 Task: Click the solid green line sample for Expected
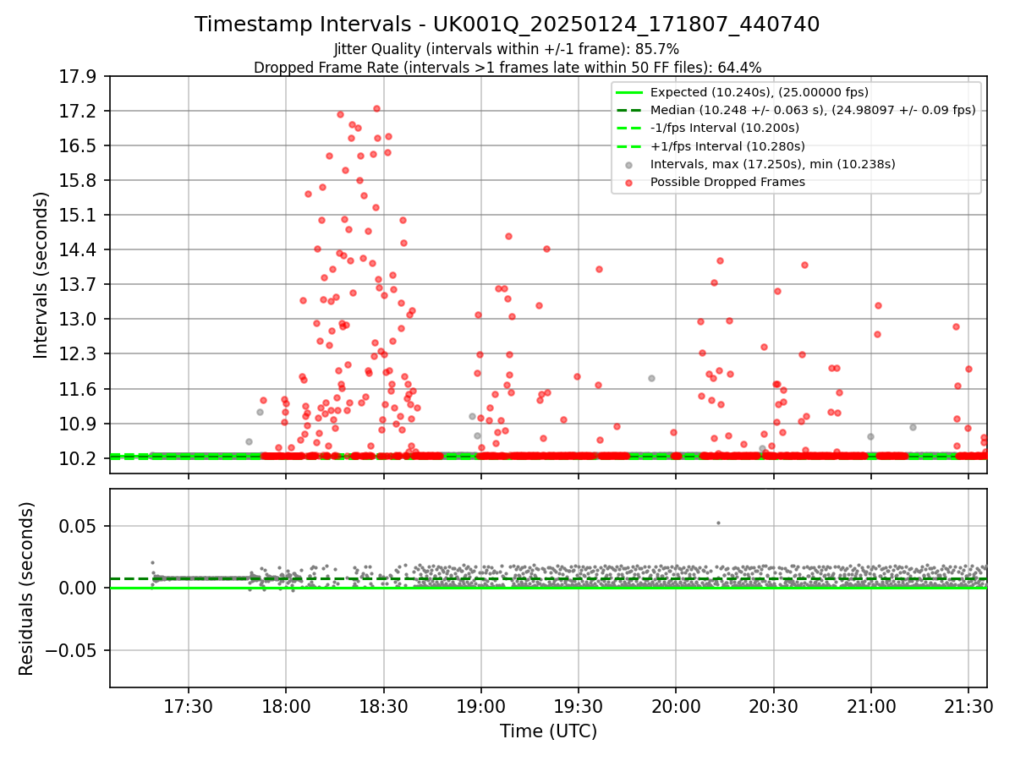628,92
